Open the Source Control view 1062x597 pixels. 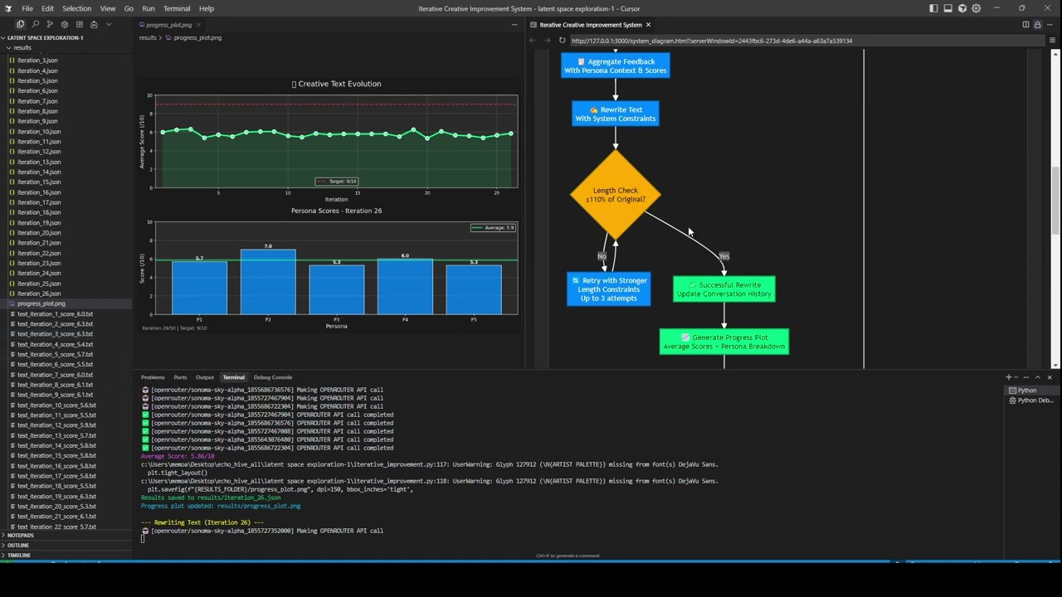tap(50, 25)
